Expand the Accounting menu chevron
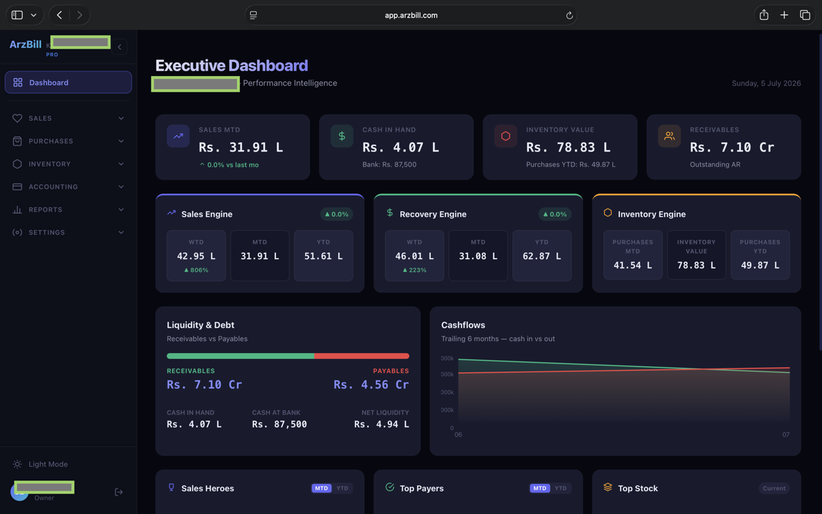 click(x=121, y=186)
